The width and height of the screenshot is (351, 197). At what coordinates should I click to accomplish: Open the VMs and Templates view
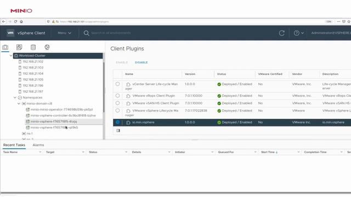[19, 47]
